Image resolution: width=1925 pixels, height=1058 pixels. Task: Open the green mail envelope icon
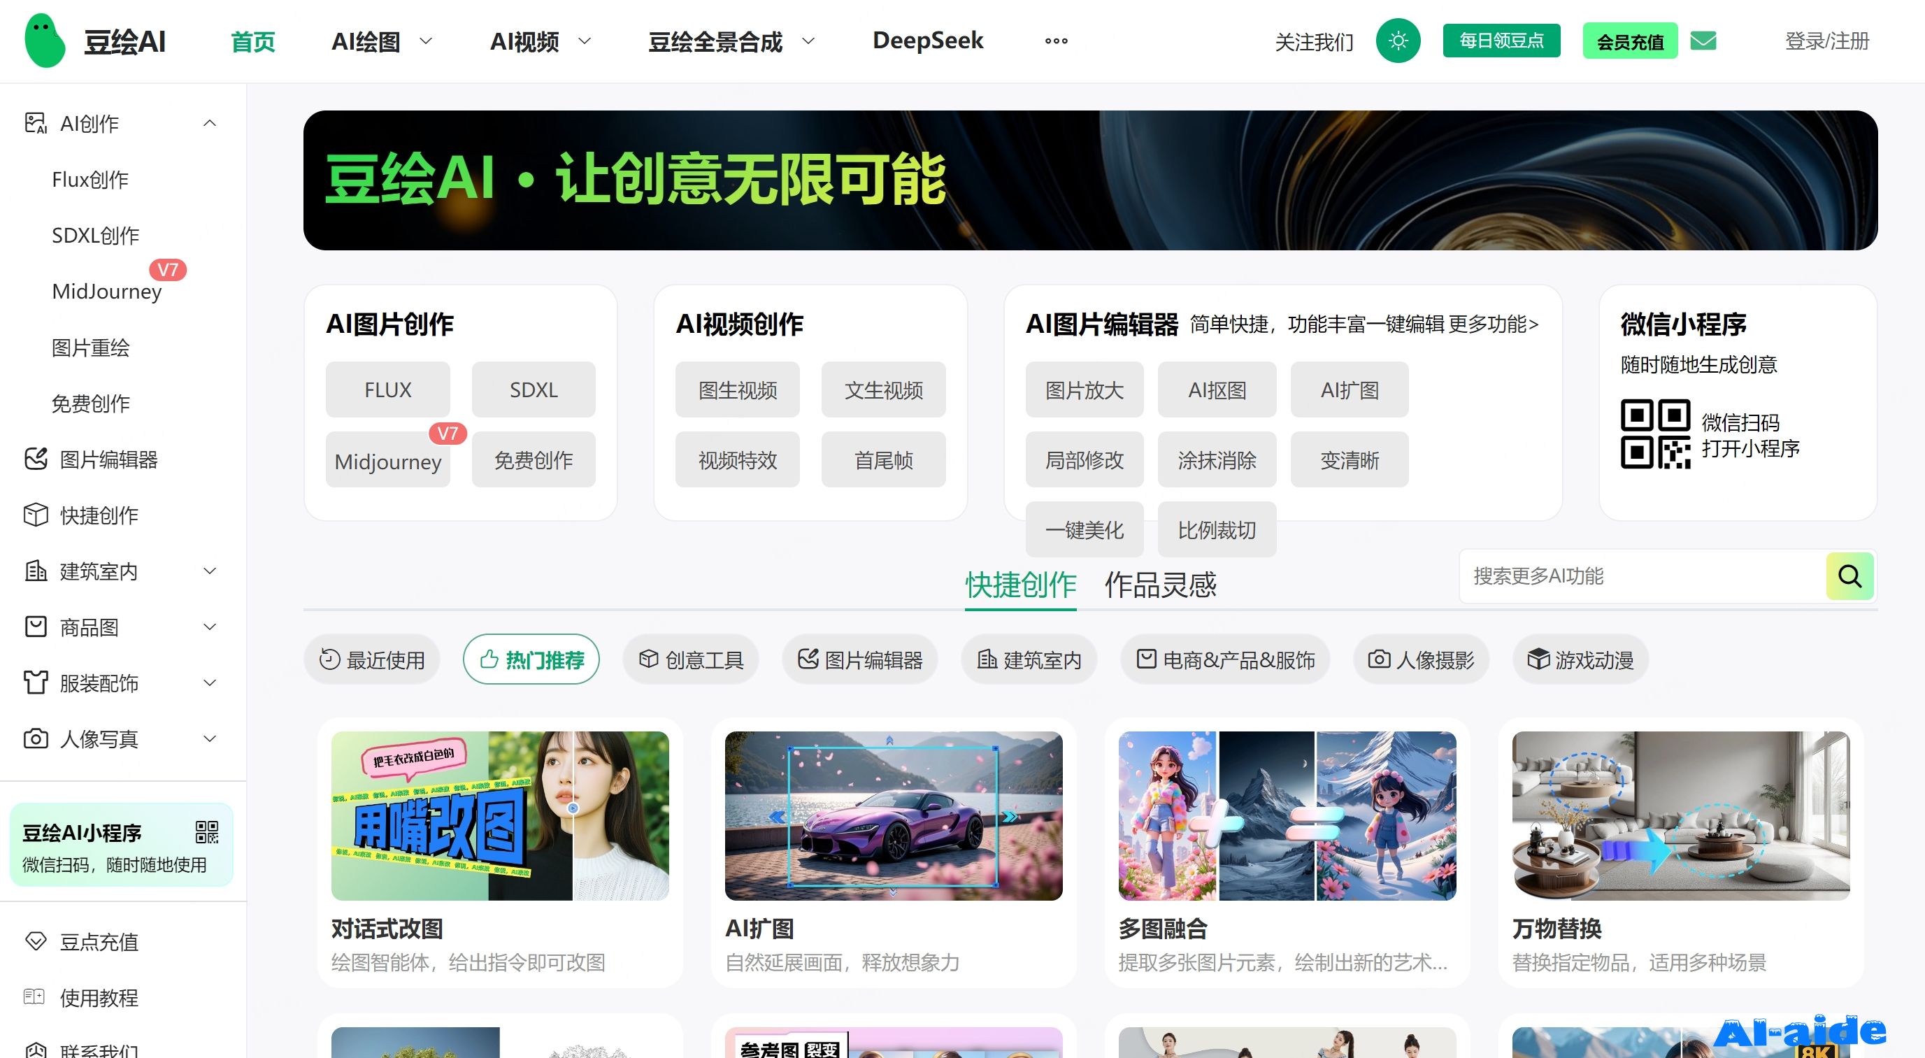[x=1703, y=41]
